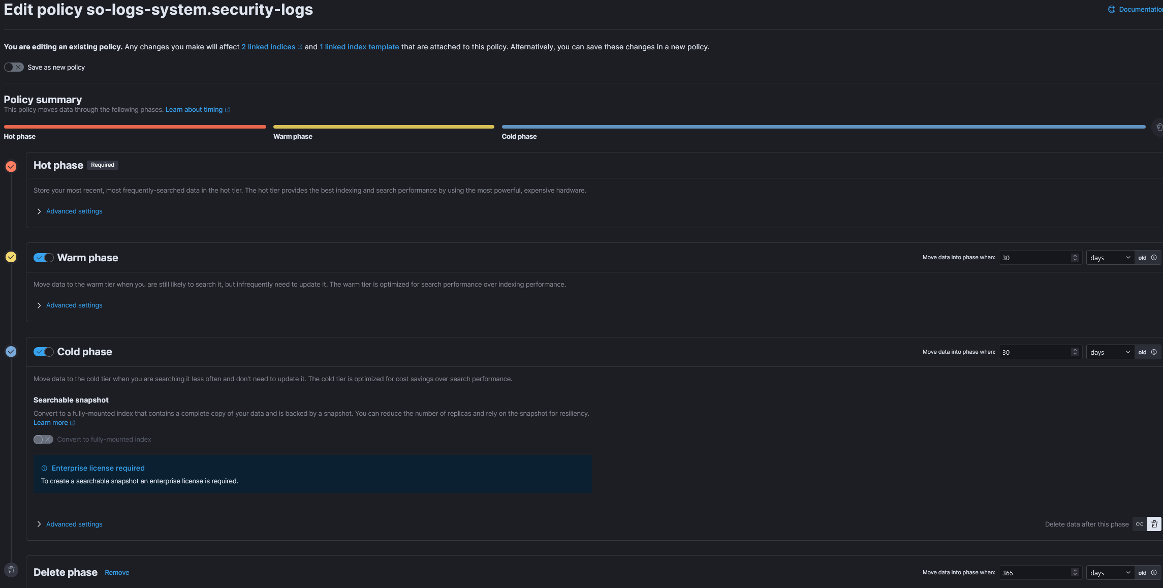This screenshot has height=588, width=1163.
Task: Open the 2 linked indices link
Action: 268,47
